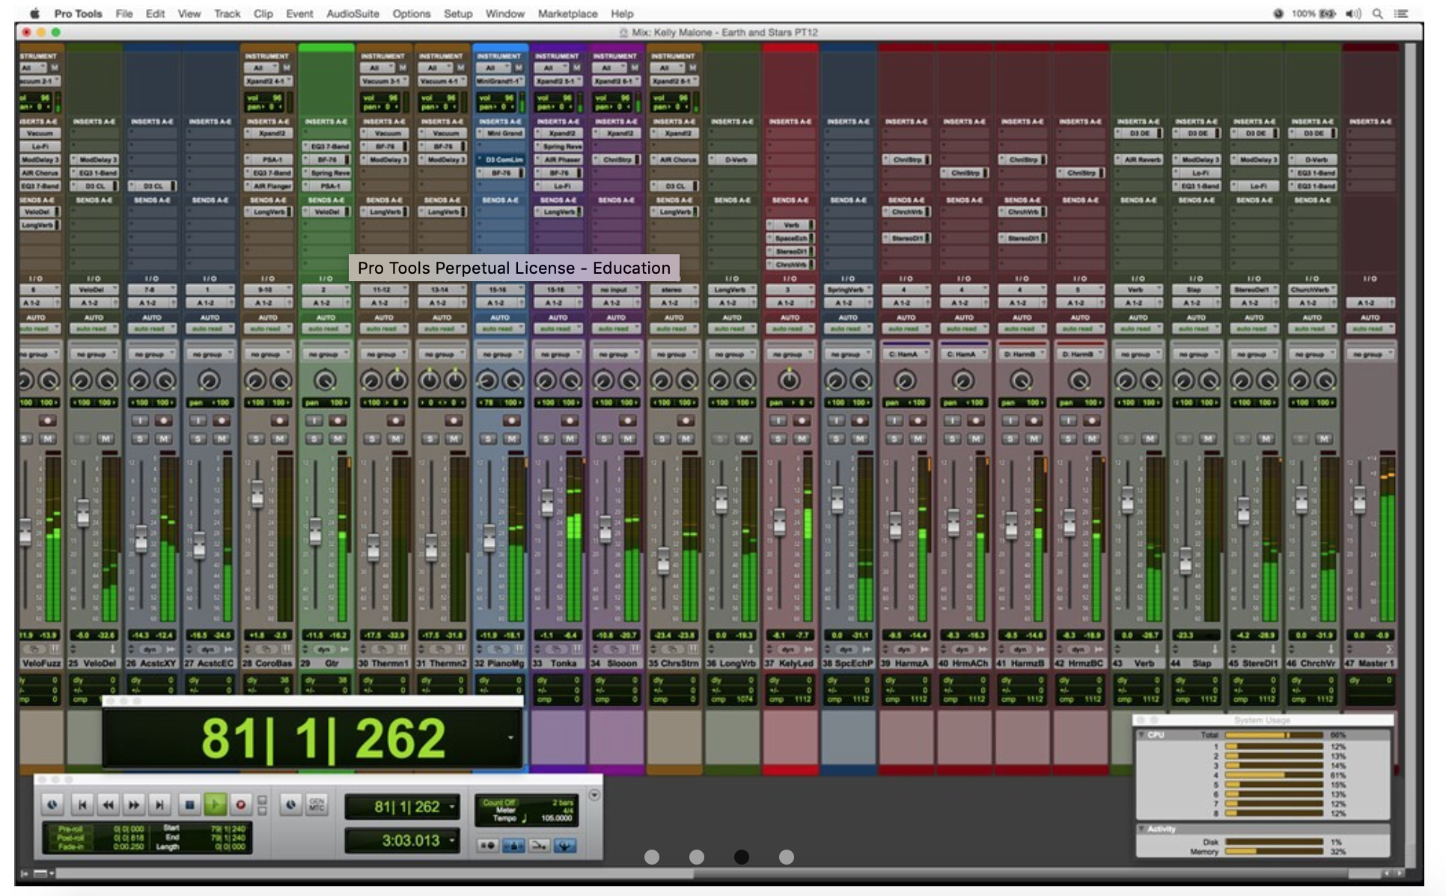Toggle the MIDI Merge button
Screen dimensions: 1446x896
click(x=538, y=845)
